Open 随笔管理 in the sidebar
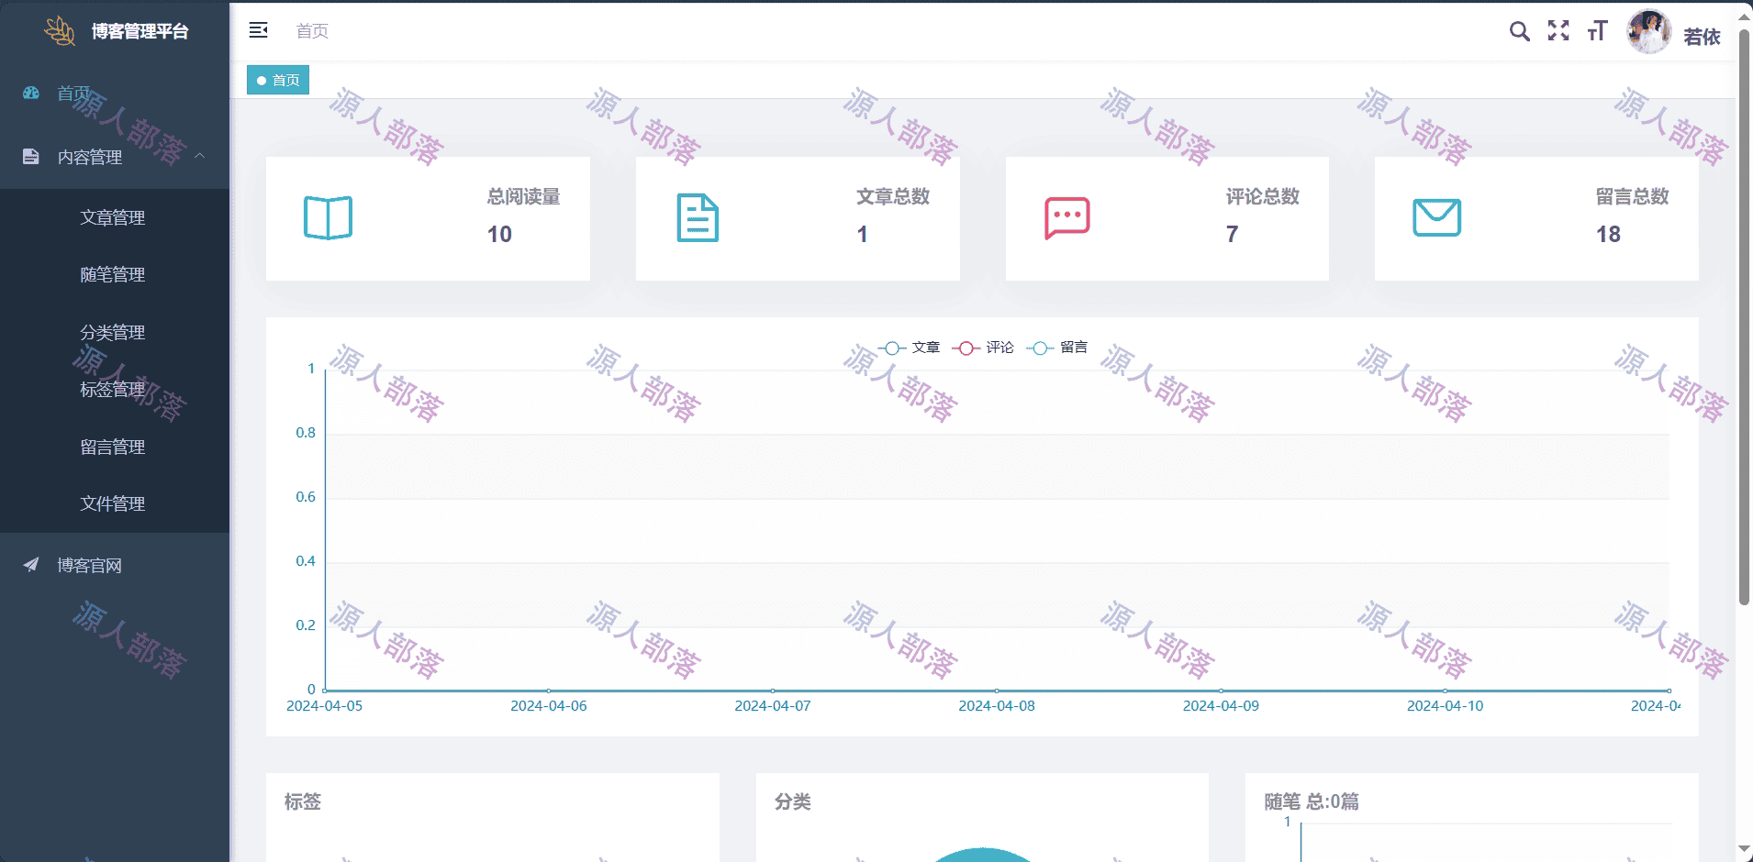 (115, 274)
